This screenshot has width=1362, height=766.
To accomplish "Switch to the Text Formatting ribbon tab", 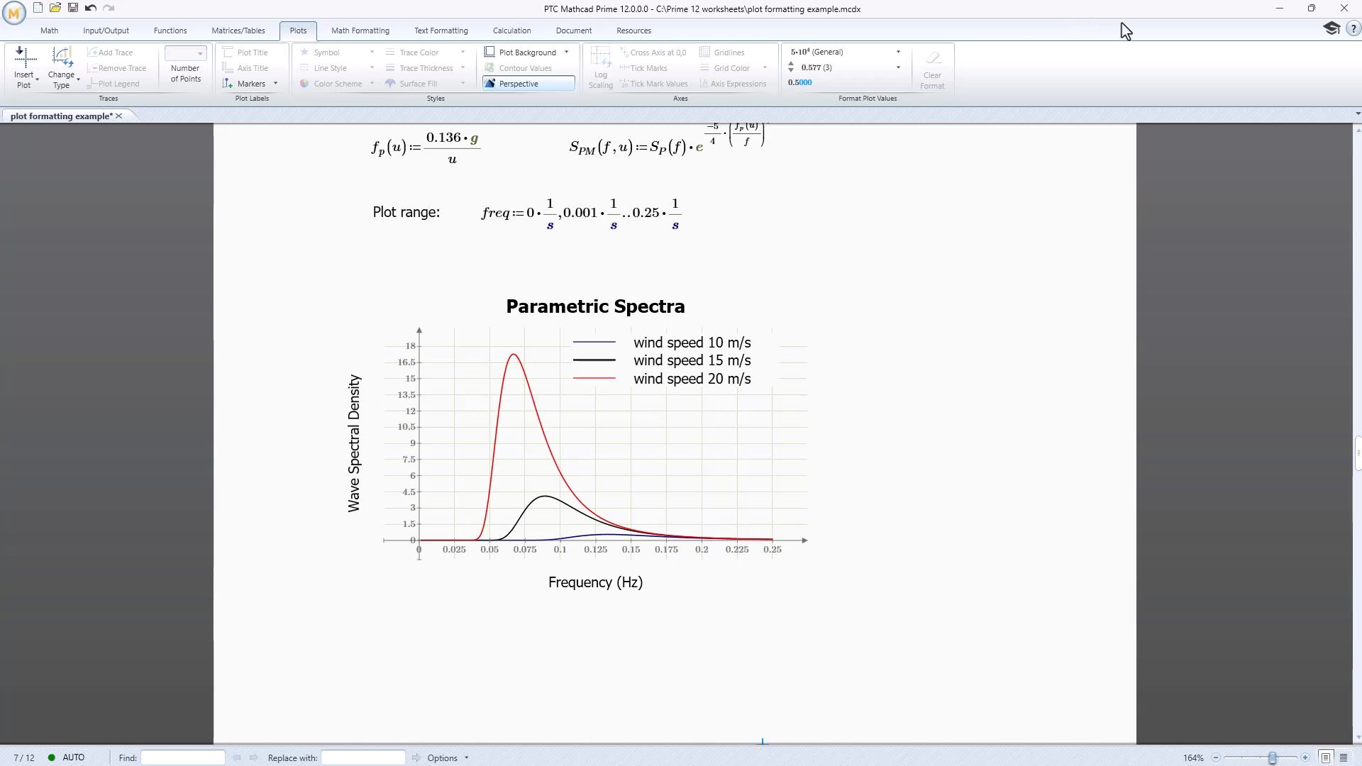I will pyautogui.click(x=441, y=30).
